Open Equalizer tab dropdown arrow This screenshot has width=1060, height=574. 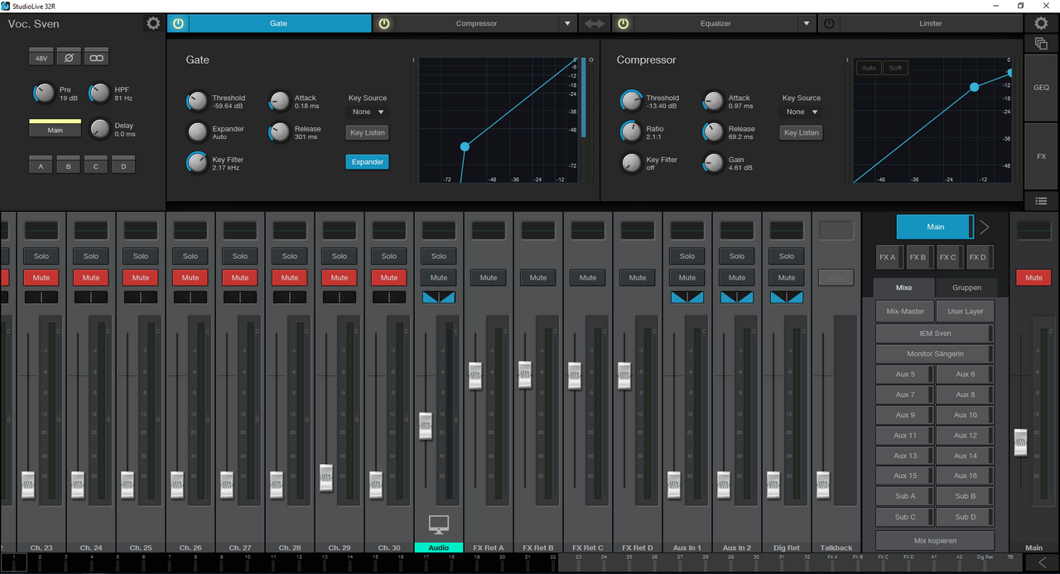tap(807, 24)
